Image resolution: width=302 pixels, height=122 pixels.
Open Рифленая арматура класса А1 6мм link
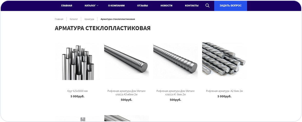175,93
